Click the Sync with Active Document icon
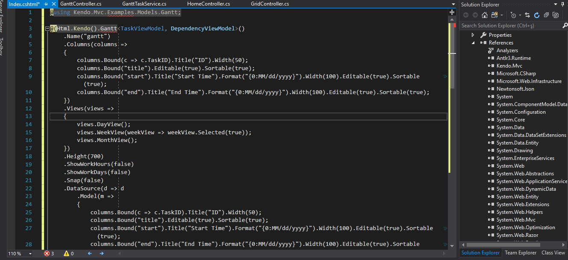 [x=528, y=15]
